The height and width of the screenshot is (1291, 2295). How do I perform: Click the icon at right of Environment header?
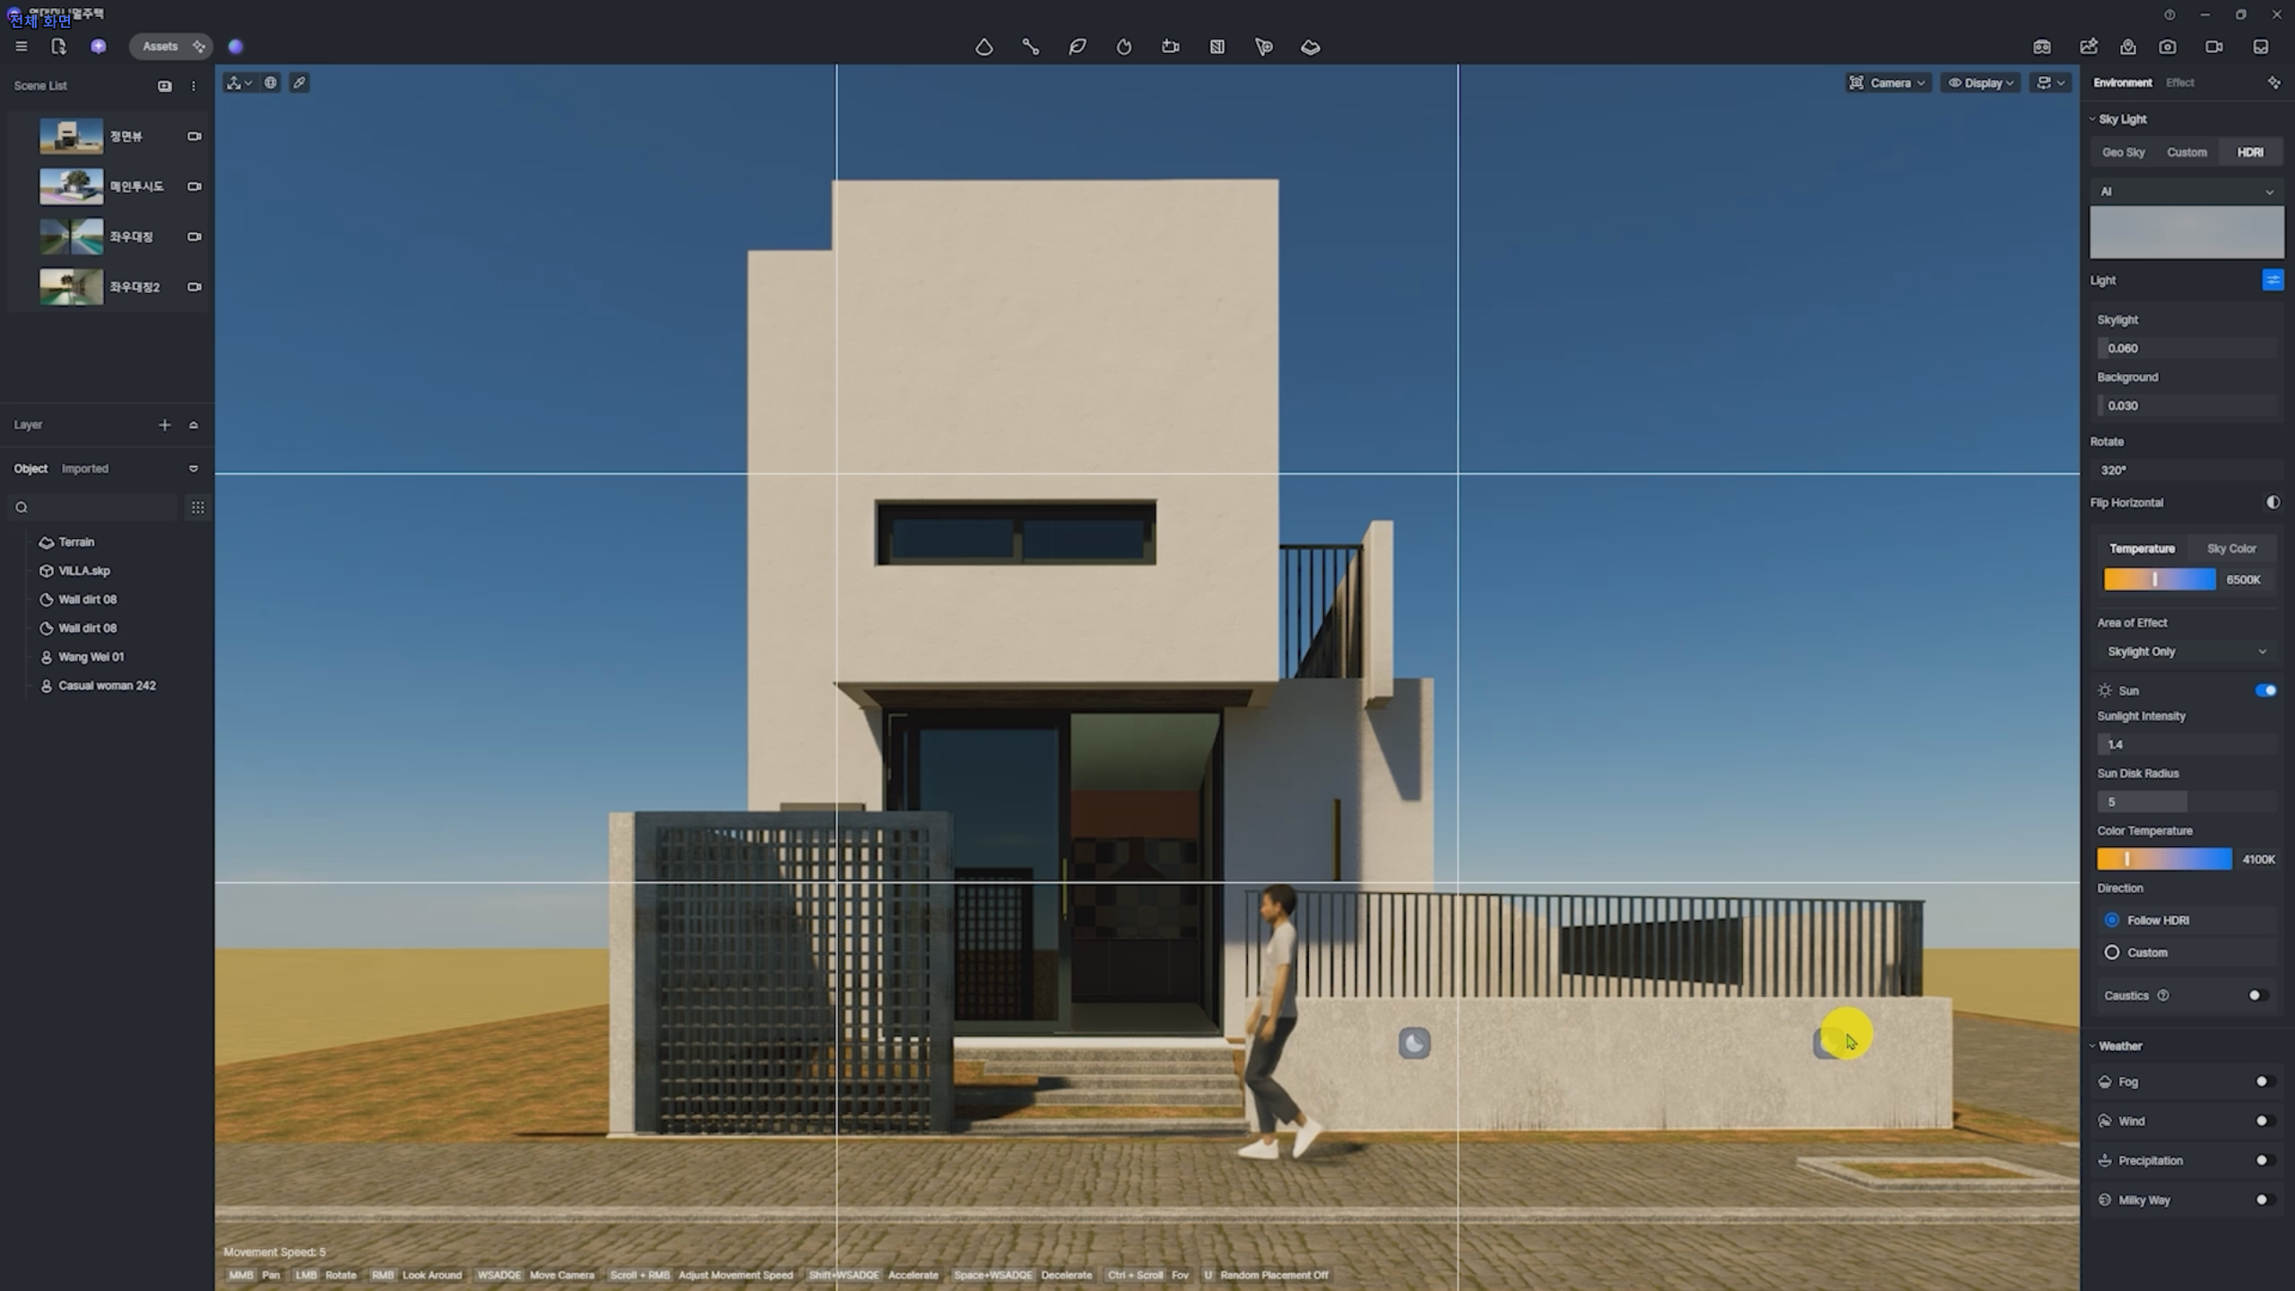(x=2274, y=82)
